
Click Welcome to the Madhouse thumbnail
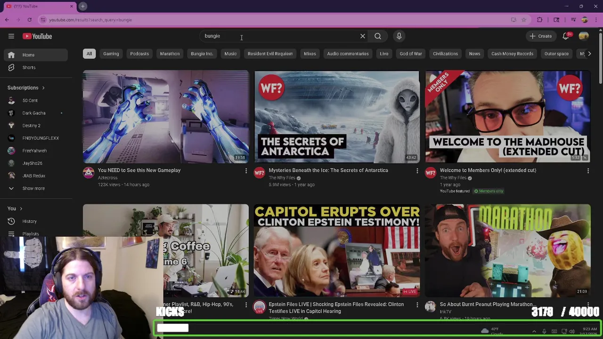[508, 117]
